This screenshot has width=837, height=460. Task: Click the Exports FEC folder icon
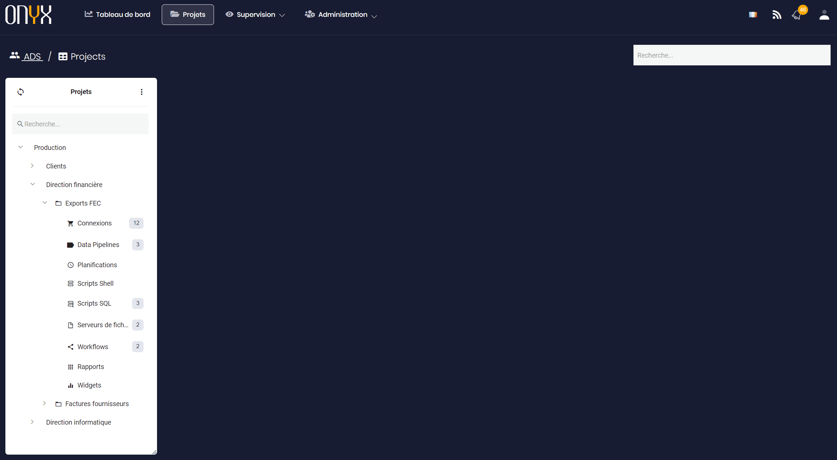58,203
